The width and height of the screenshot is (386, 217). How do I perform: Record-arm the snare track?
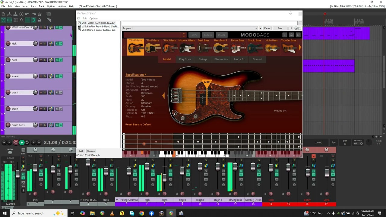pos(8,76)
